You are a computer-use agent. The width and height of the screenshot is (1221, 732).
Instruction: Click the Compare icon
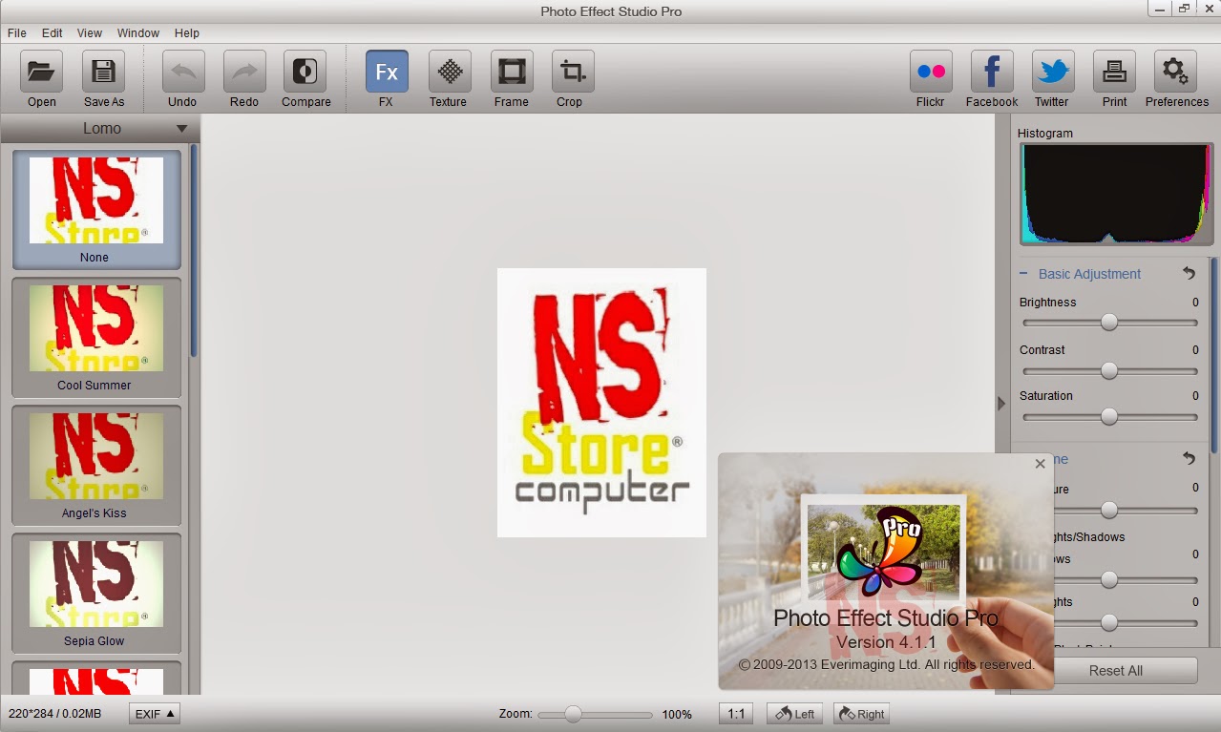305,72
